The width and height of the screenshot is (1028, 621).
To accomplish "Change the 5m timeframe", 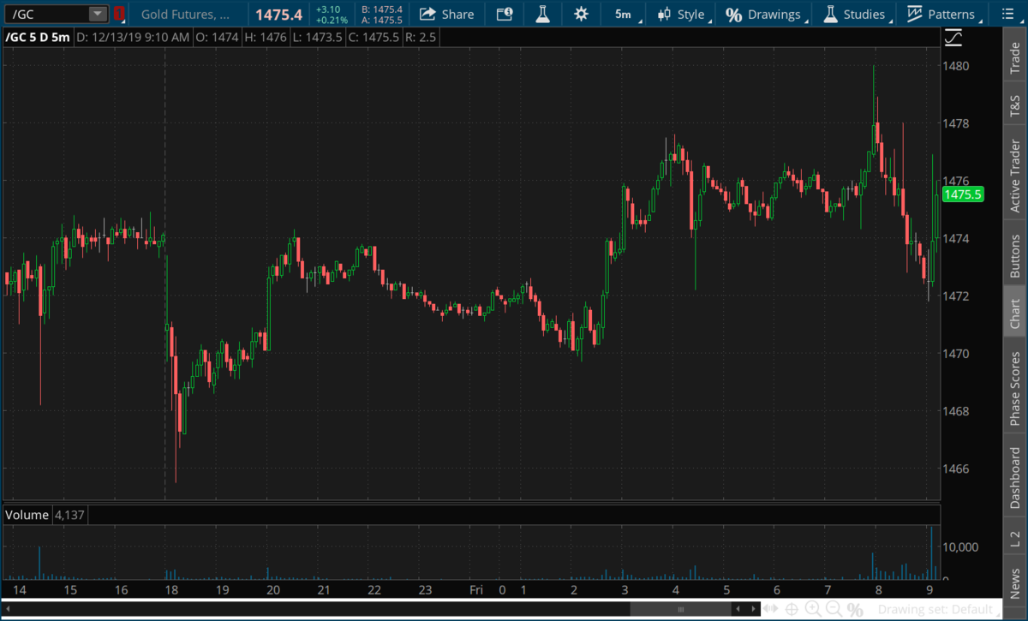I will tap(623, 14).
